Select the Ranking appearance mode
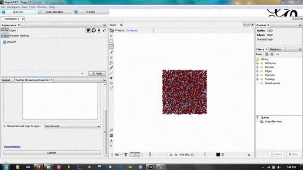303x170 pixels. tap(24, 35)
